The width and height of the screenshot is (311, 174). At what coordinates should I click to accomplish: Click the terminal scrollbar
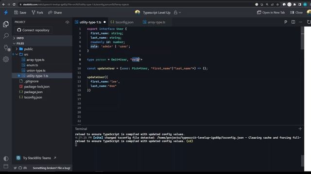click(302, 161)
